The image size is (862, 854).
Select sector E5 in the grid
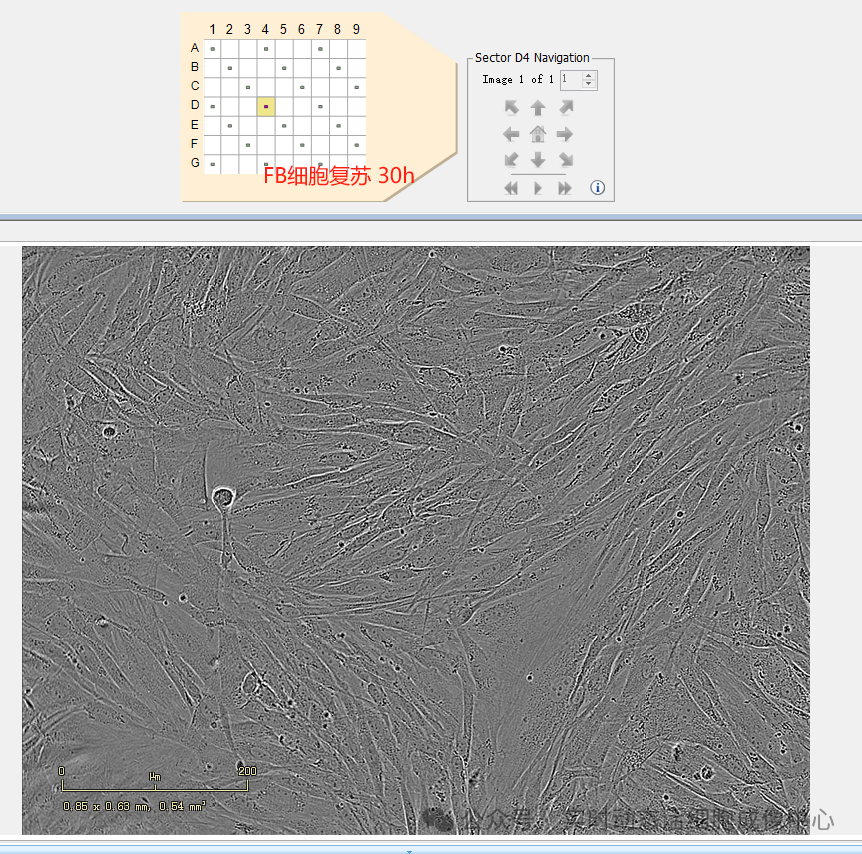coord(284,126)
